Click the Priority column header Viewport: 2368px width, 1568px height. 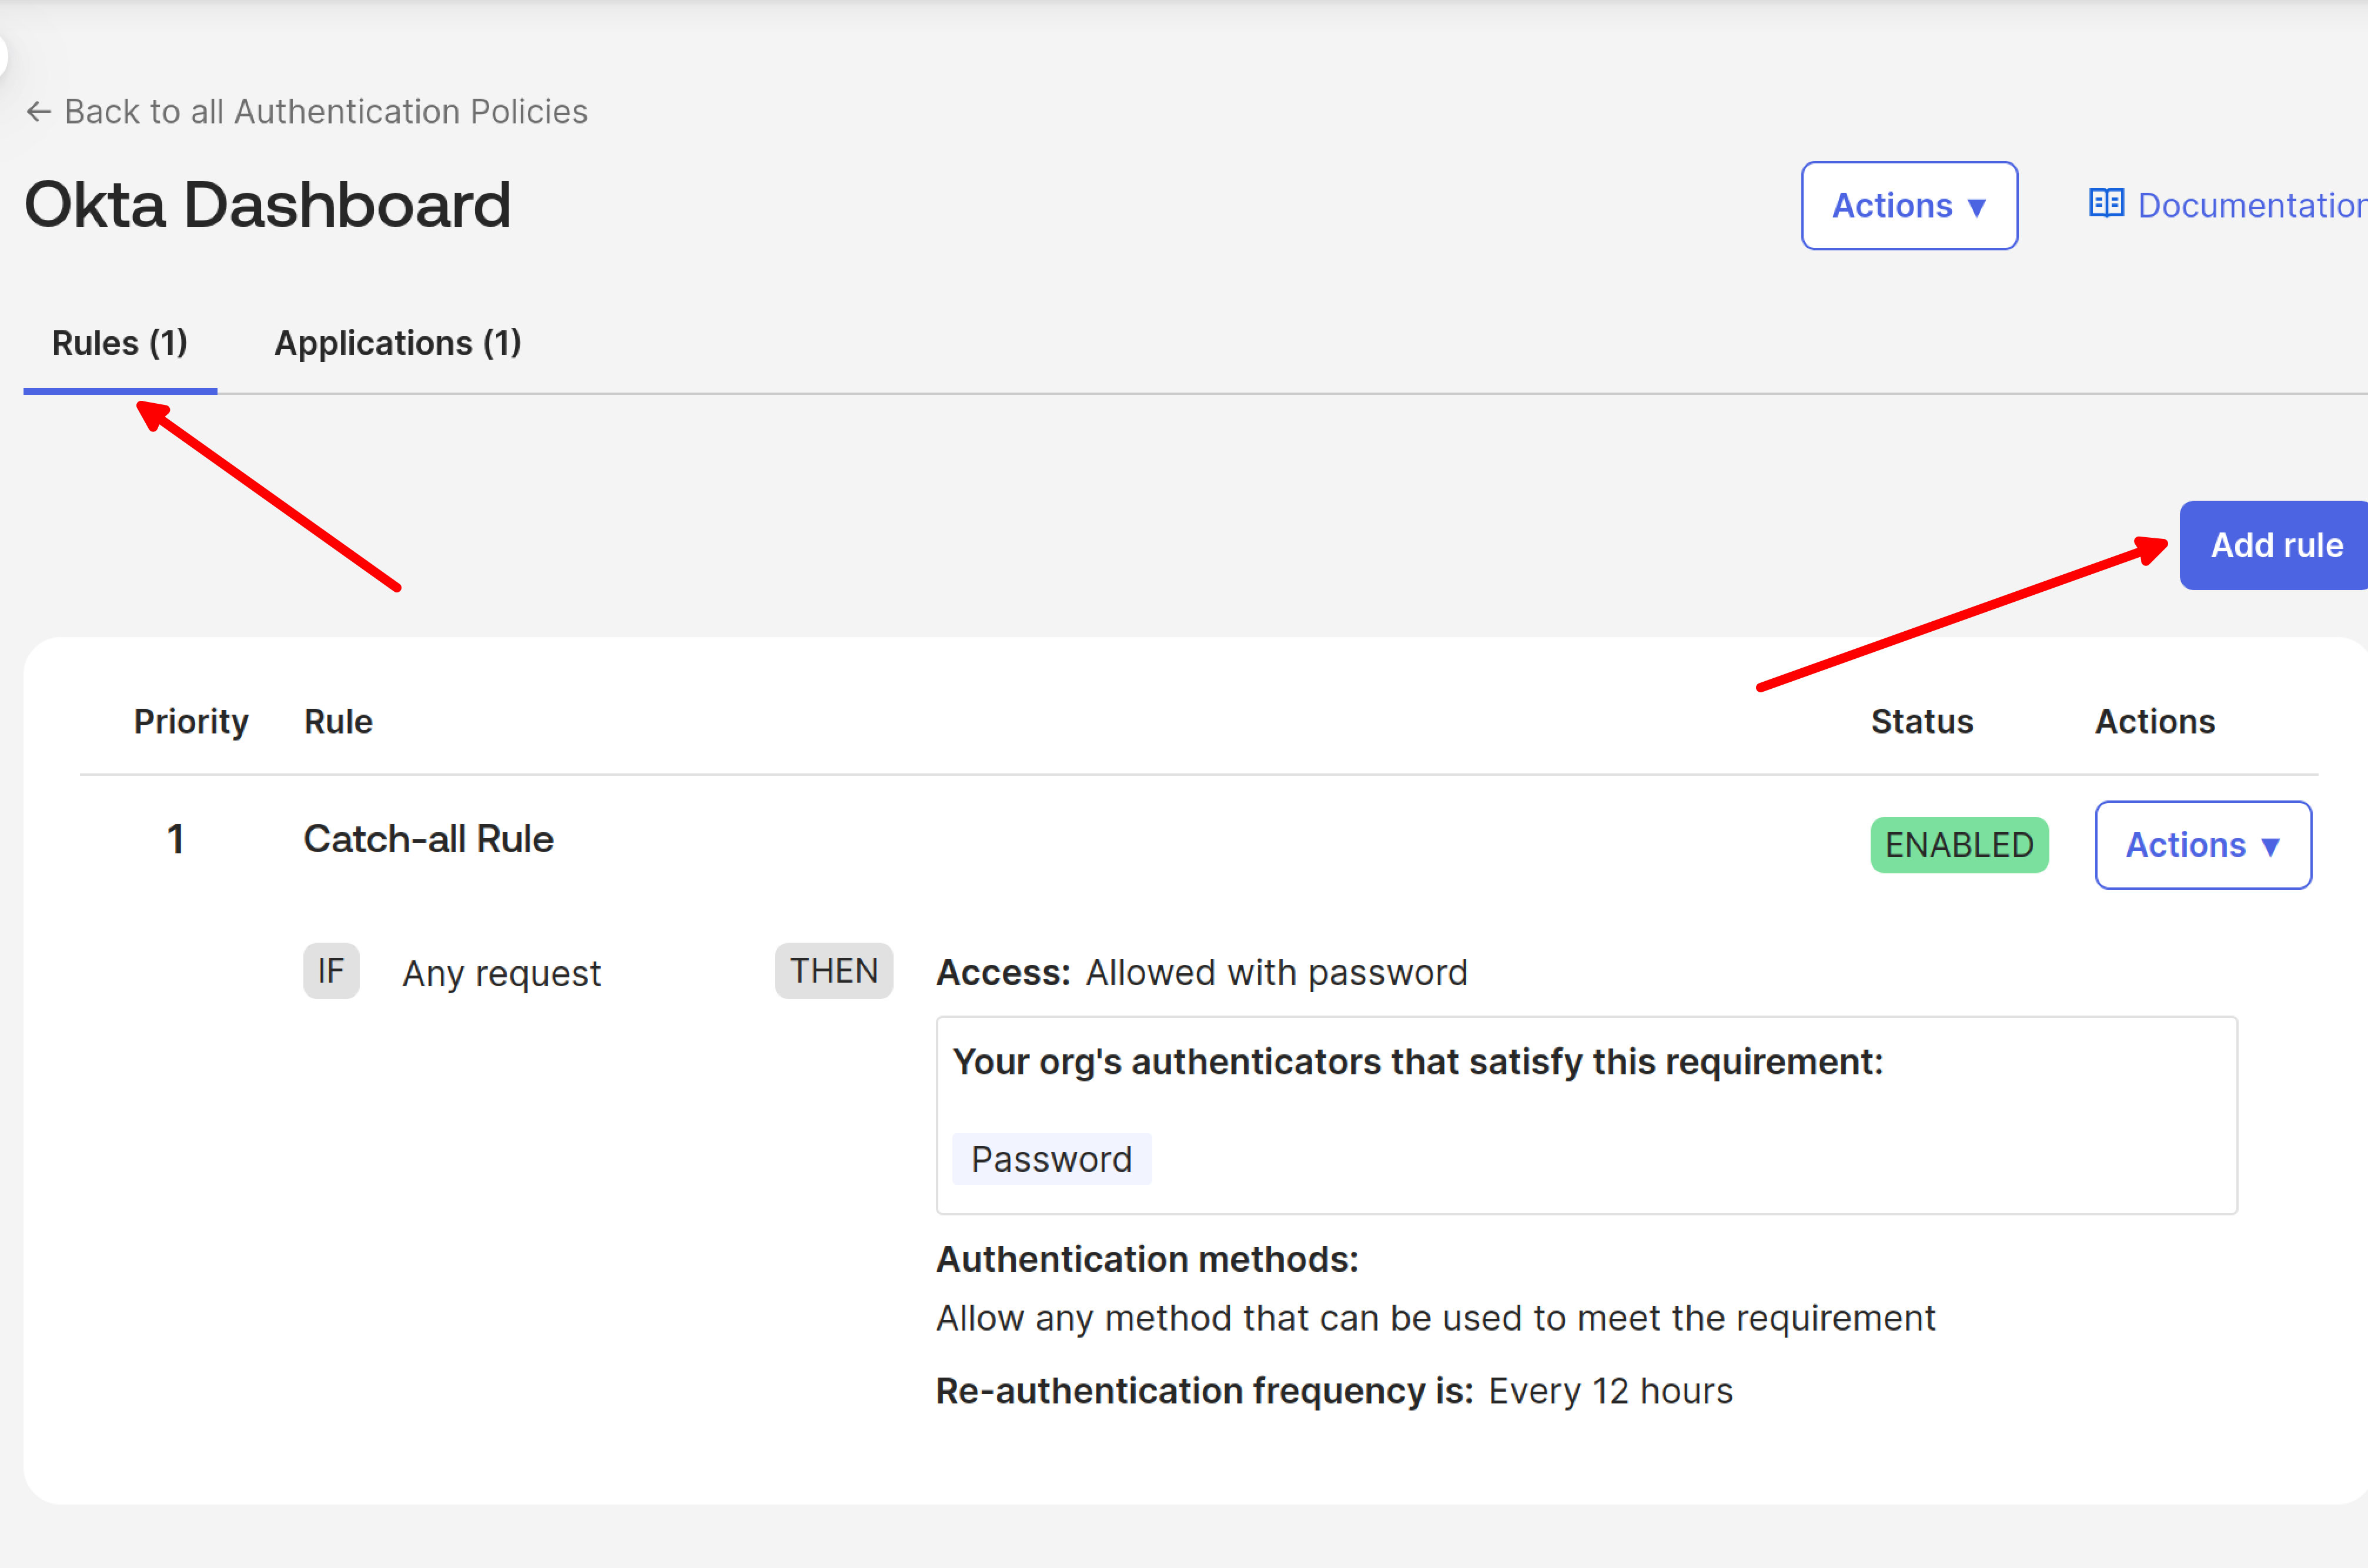click(x=191, y=721)
